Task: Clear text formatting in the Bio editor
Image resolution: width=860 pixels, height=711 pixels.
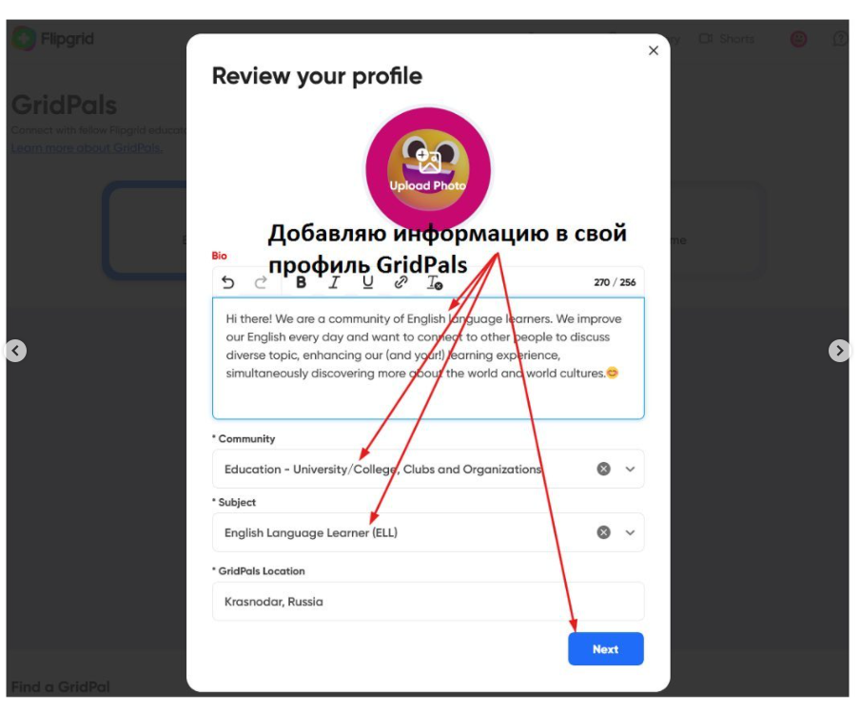Action: click(435, 283)
